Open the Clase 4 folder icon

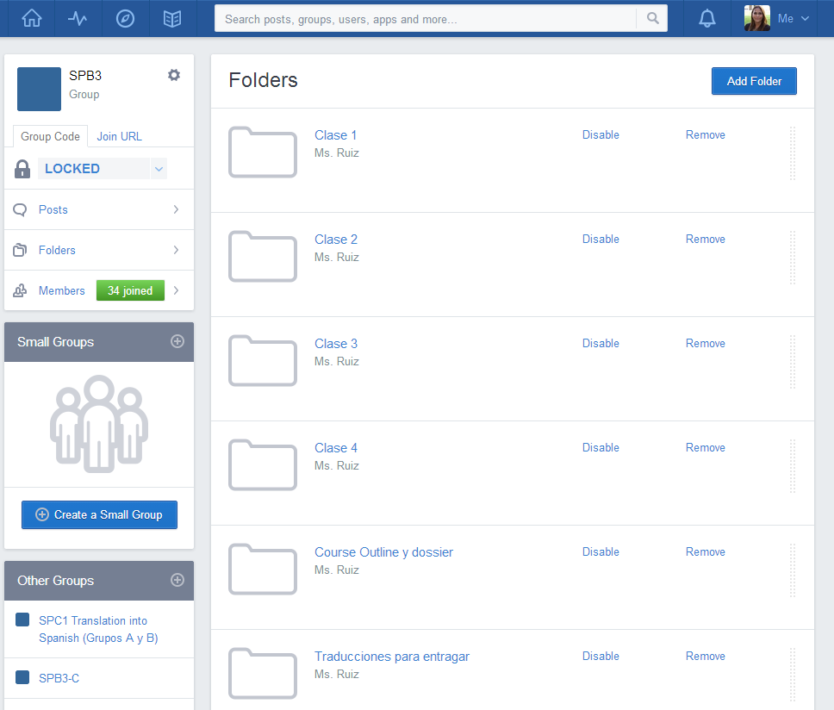pos(263,464)
